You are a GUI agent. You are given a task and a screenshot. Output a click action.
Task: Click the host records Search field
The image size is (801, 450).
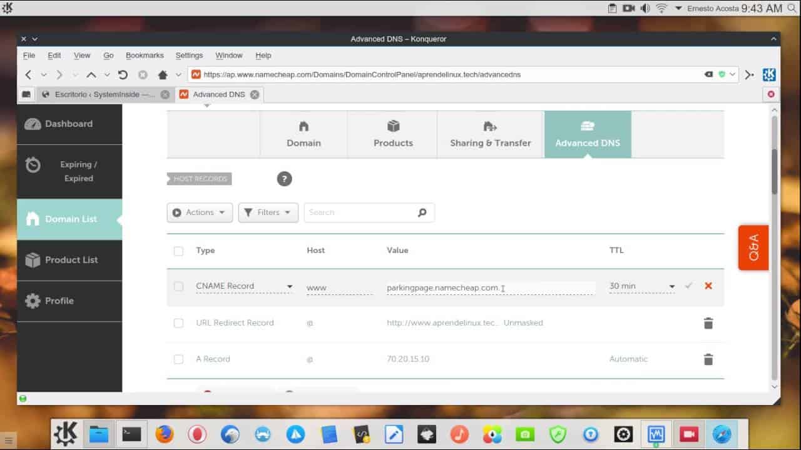pos(369,212)
